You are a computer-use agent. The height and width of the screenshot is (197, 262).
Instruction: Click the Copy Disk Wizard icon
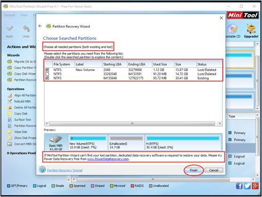coord(9,74)
